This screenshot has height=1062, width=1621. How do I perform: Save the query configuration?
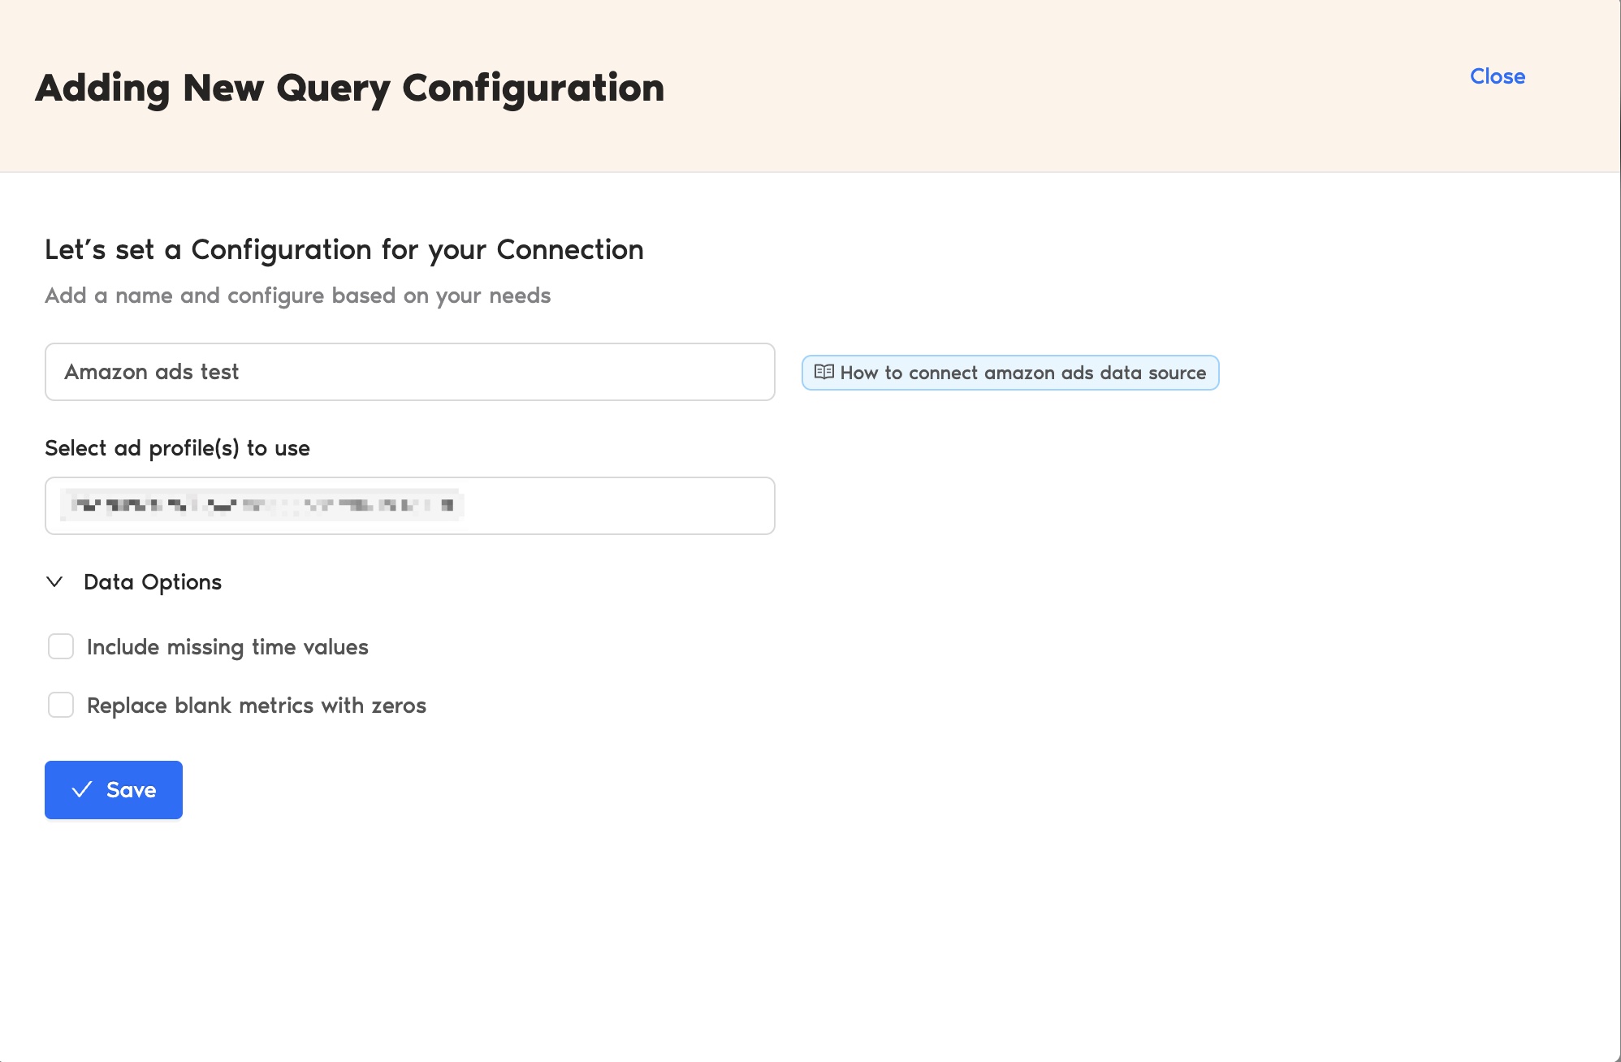[114, 790]
